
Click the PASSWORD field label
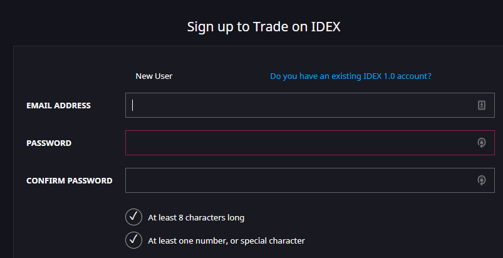(x=49, y=143)
